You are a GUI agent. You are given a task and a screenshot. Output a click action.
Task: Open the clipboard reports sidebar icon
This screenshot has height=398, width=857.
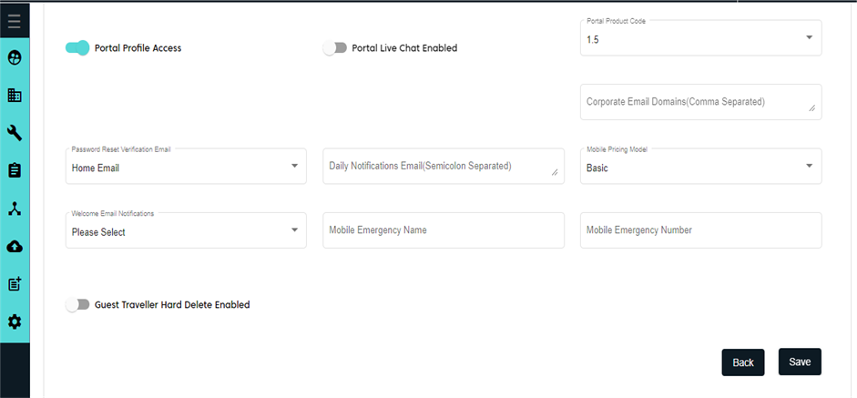click(15, 170)
